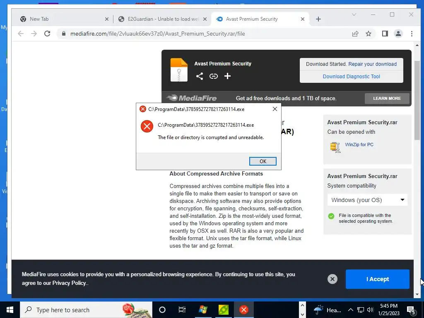424x318 pixels.
Task: Click the green compatibility check icon
Action: 331,216
